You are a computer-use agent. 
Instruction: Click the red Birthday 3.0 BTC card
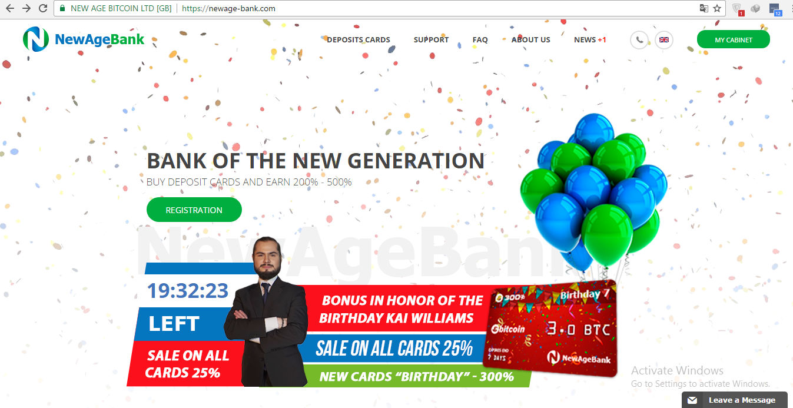coord(551,328)
